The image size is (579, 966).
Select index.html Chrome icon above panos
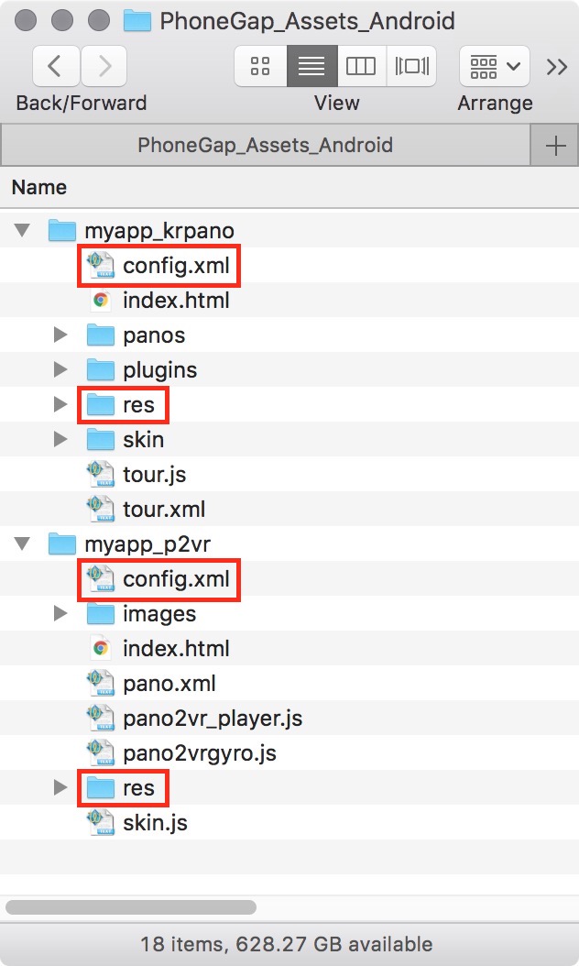pos(101,300)
